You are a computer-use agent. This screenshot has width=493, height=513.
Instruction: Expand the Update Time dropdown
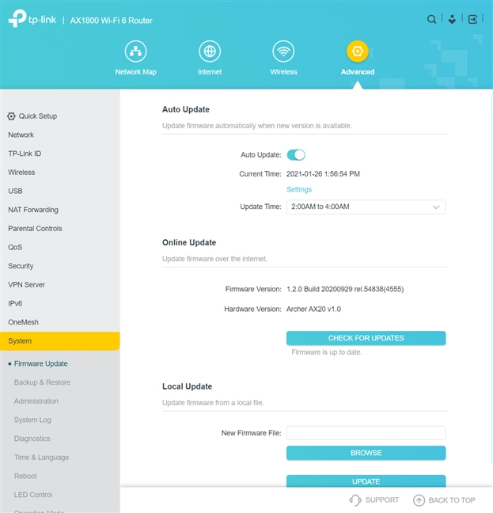tap(366, 207)
